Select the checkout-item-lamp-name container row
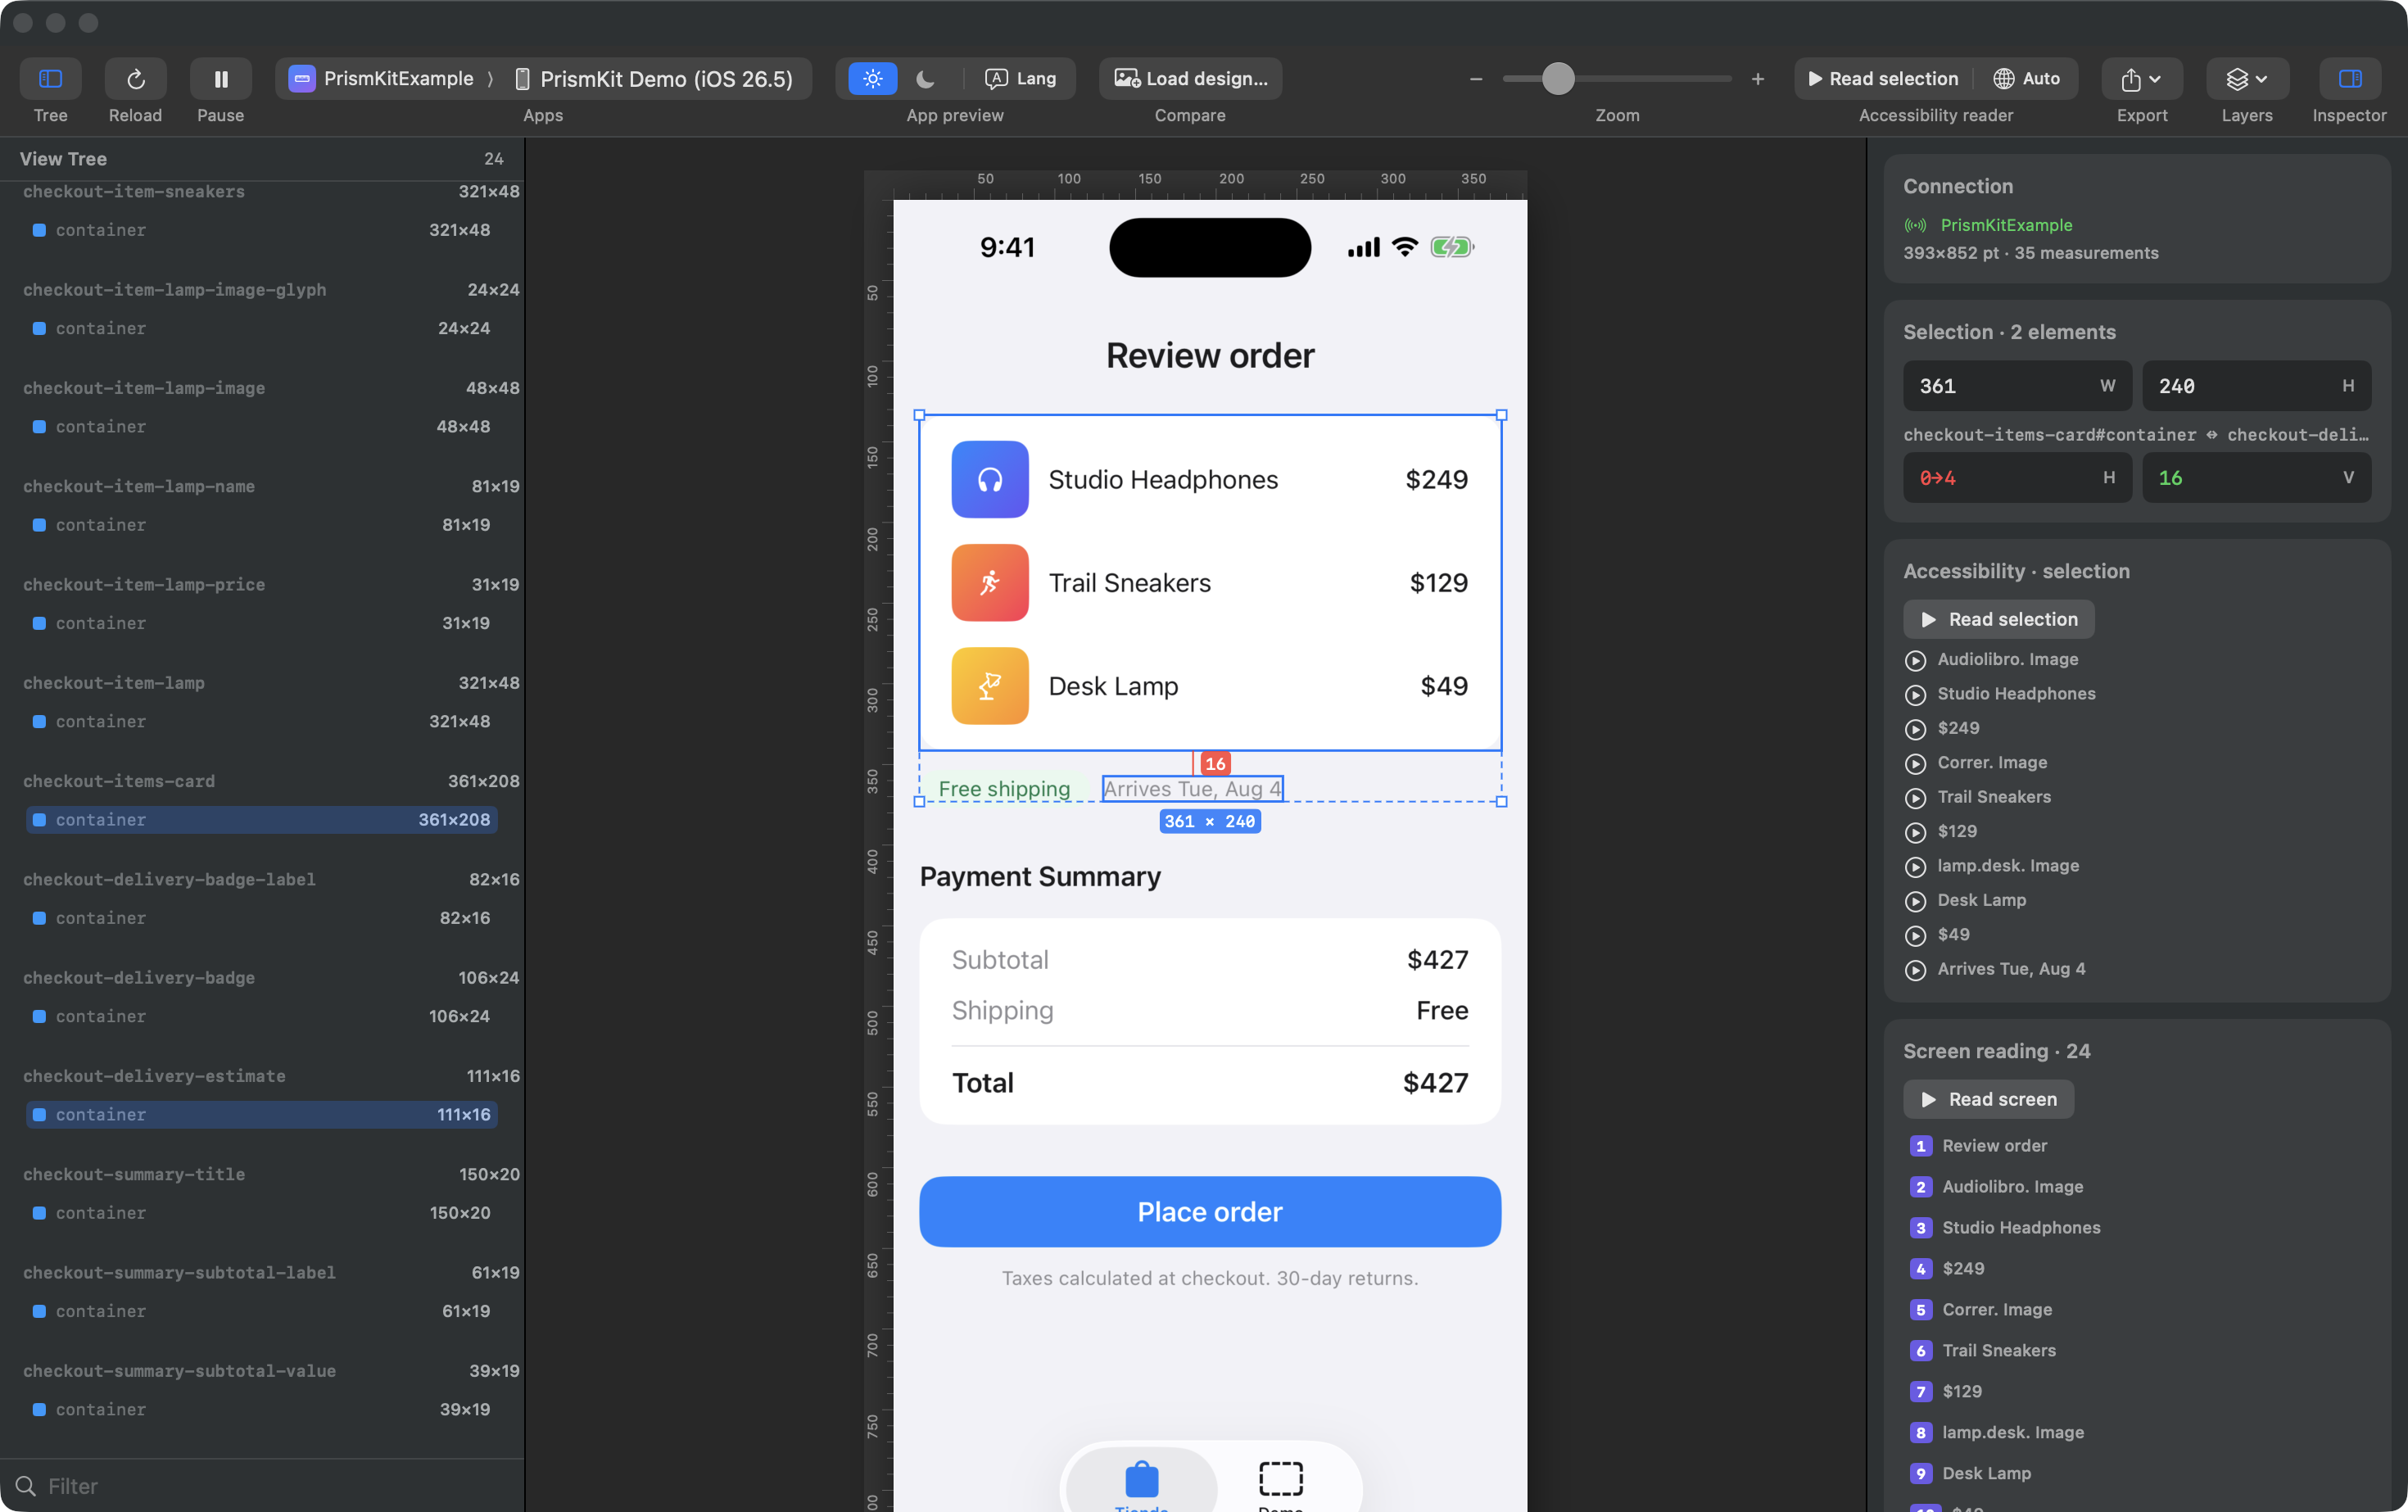This screenshot has width=2408, height=1512. click(262, 525)
